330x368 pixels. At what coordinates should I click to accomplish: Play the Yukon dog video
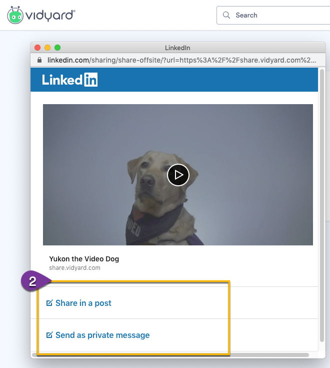point(178,175)
